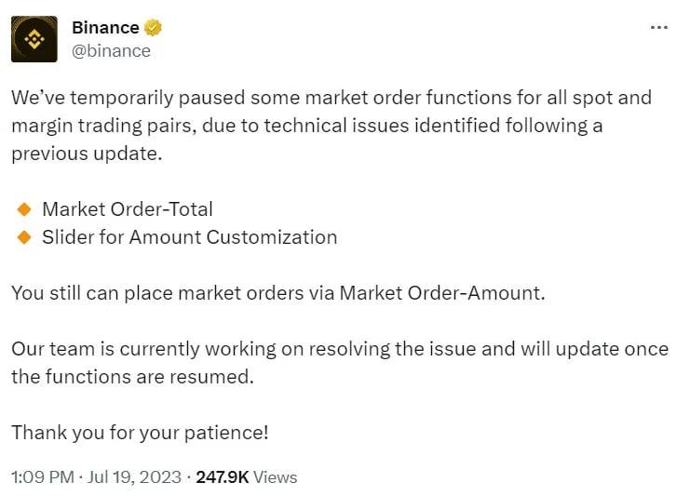The height and width of the screenshot is (496, 676).
Task: Open the three-dot more options menu
Action: tap(657, 28)
